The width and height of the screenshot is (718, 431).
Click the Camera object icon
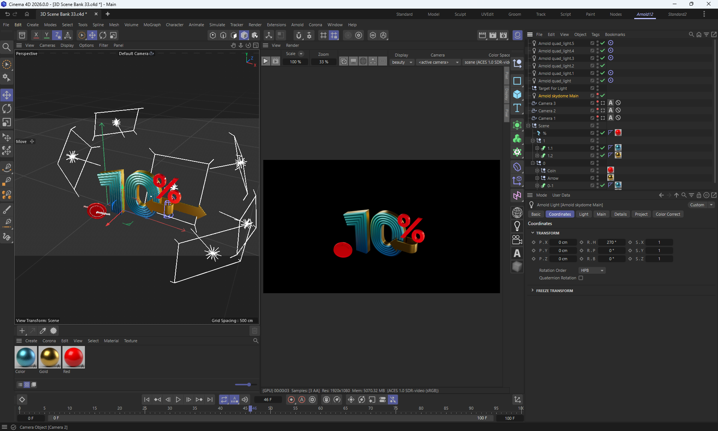517,240
